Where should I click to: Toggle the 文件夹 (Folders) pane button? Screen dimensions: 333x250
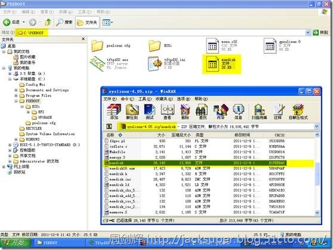point(87,22)
